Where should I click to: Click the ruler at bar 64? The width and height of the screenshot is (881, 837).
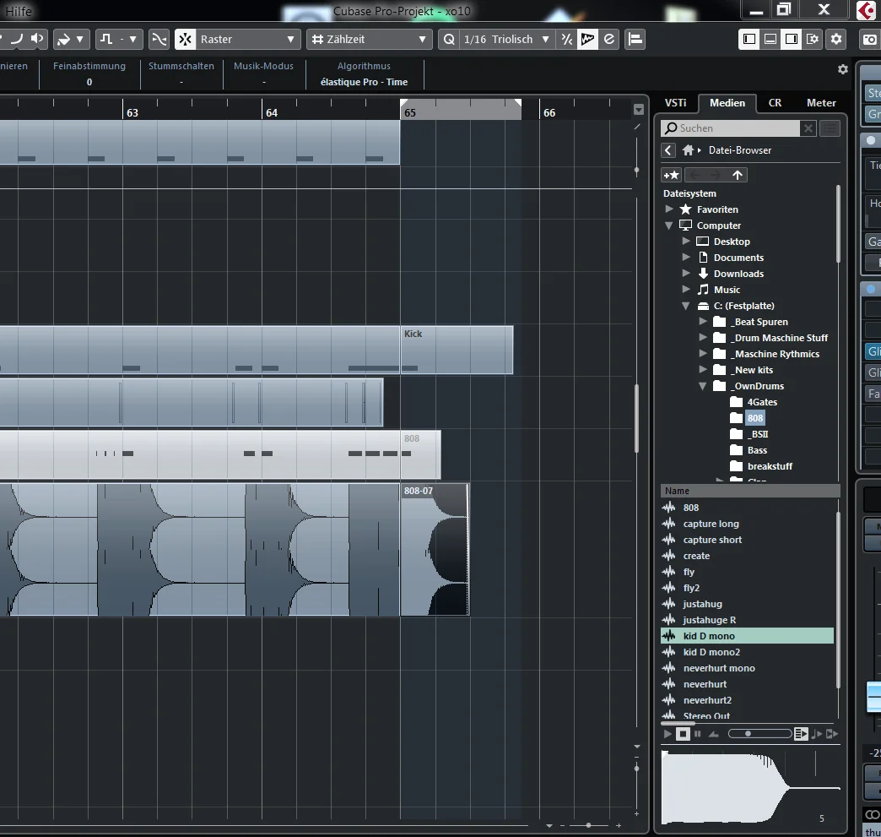272,112
